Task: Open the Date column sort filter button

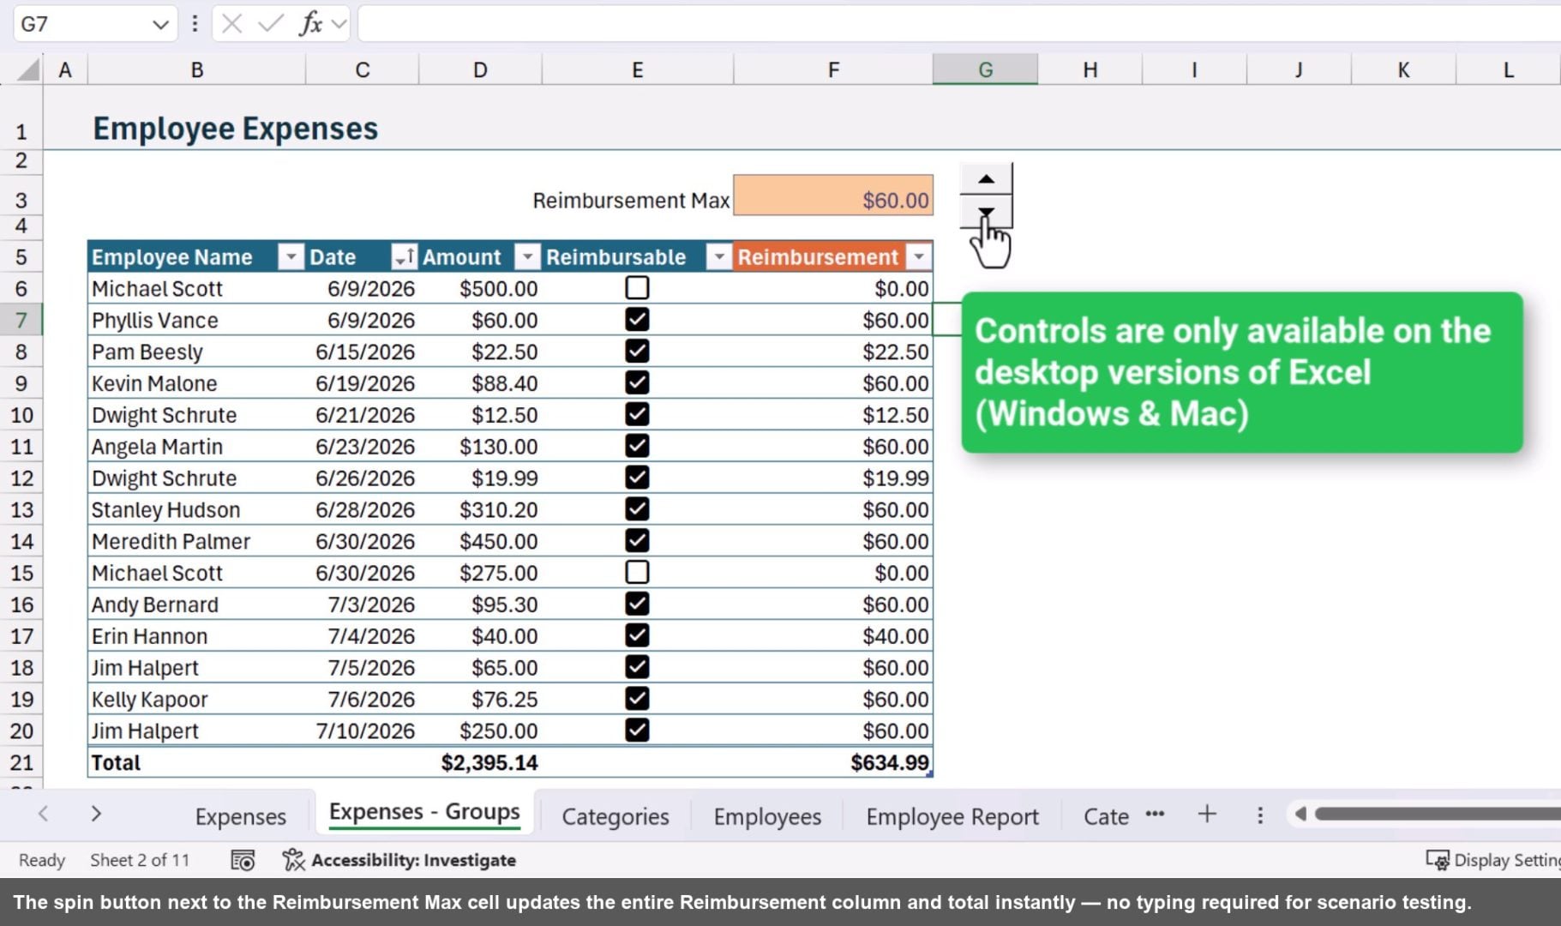Action: pos(404,257)
